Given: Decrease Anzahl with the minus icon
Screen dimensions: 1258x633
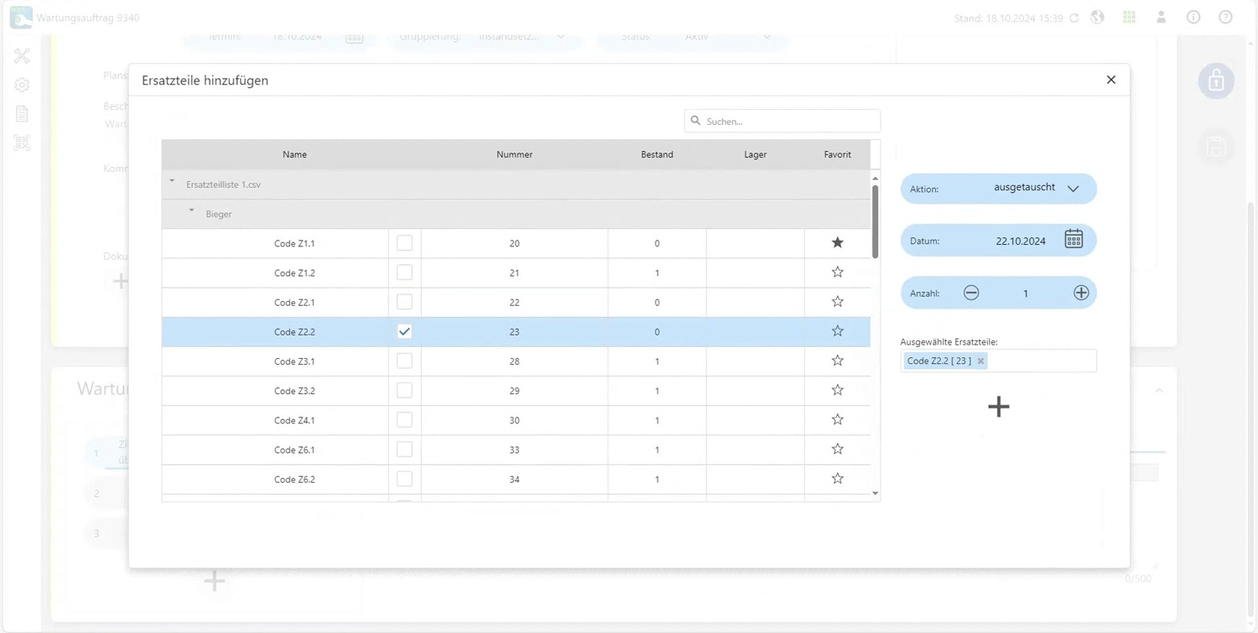Looking at the screenshot, I should point(971,293).
